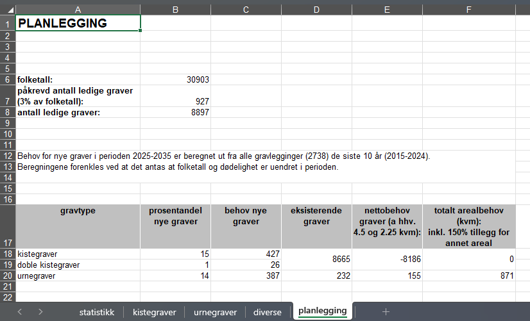Click the Select All corner triangle
The image size is (530, 321).
(x=7, y=9)
